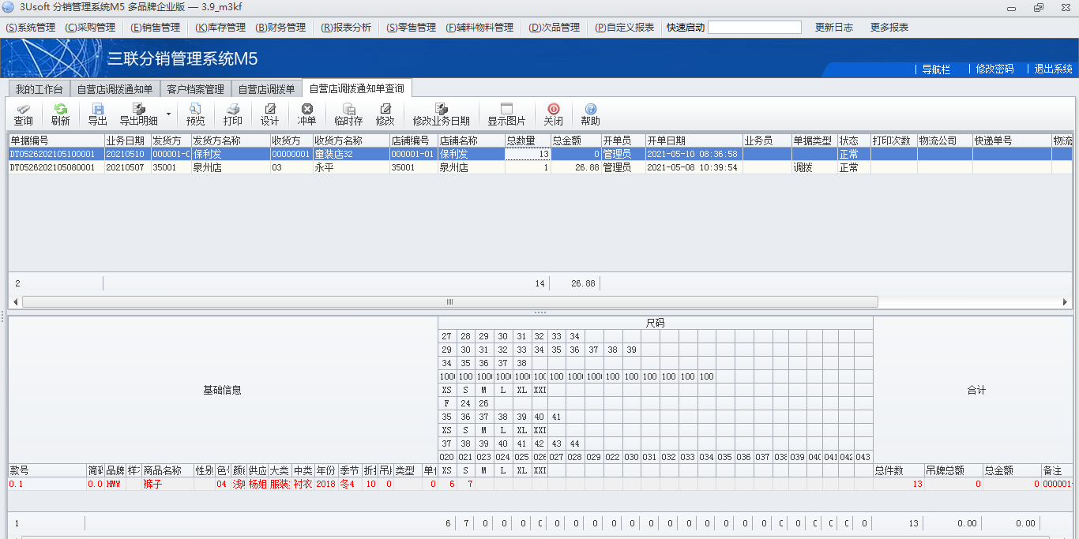1079x539 pixels.
Task: Click the 泉州店 sender name cell
Action: [x=230, y=167]
